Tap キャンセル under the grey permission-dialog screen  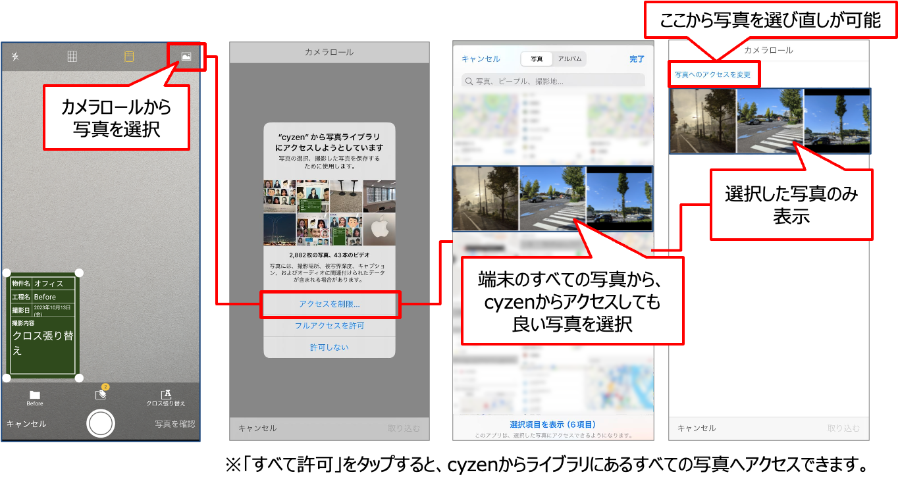coord(257,428)
